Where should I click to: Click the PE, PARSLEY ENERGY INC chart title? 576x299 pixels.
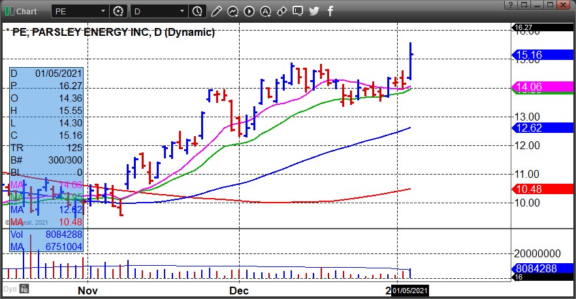[x=114, y=33]
